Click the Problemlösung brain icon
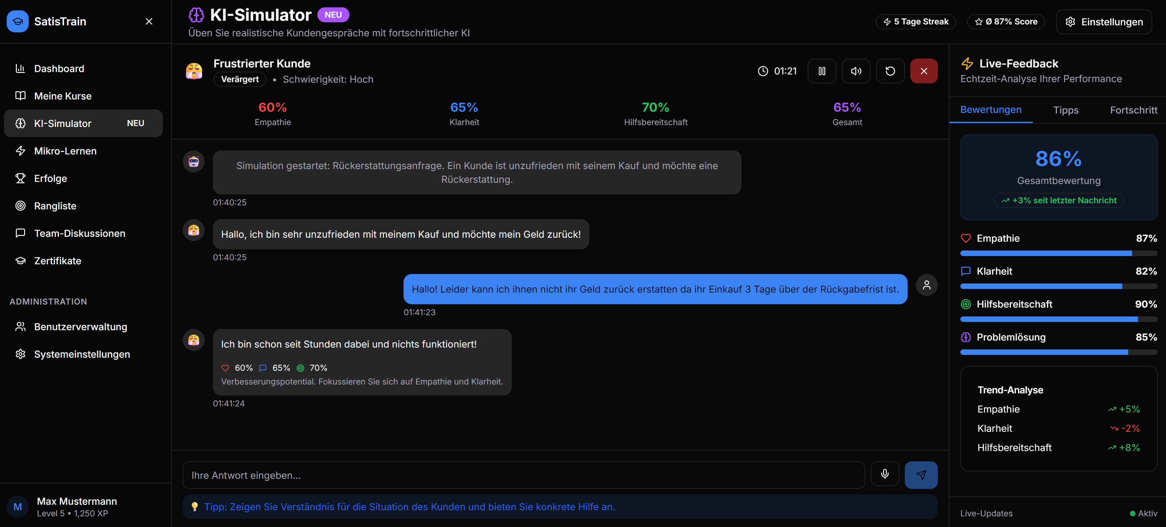1166x527 pixels. click(x=966, y=337)
